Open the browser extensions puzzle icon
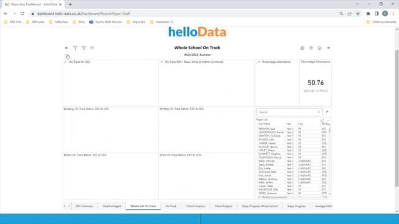This screenshot has height=224, width=399. coord(368,14)
